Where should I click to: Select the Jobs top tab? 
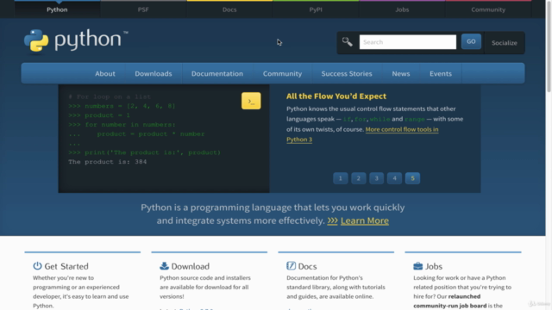tap(402, 9)
